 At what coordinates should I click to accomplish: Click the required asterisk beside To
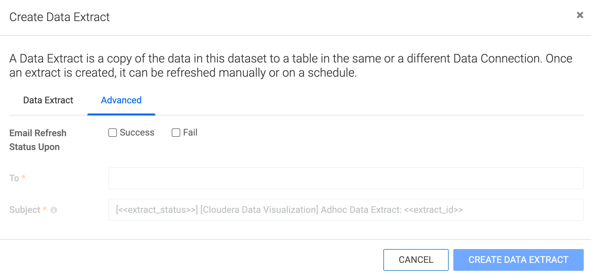(x=23, y=177)
